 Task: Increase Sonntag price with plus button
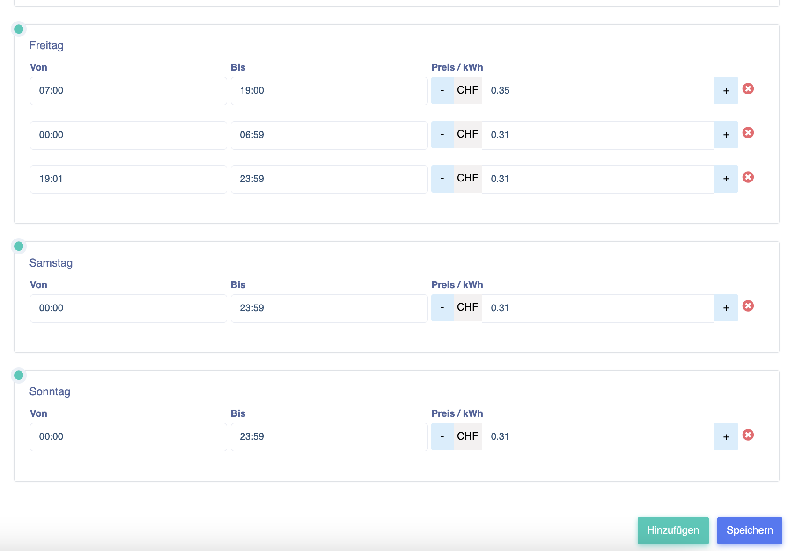726,437
